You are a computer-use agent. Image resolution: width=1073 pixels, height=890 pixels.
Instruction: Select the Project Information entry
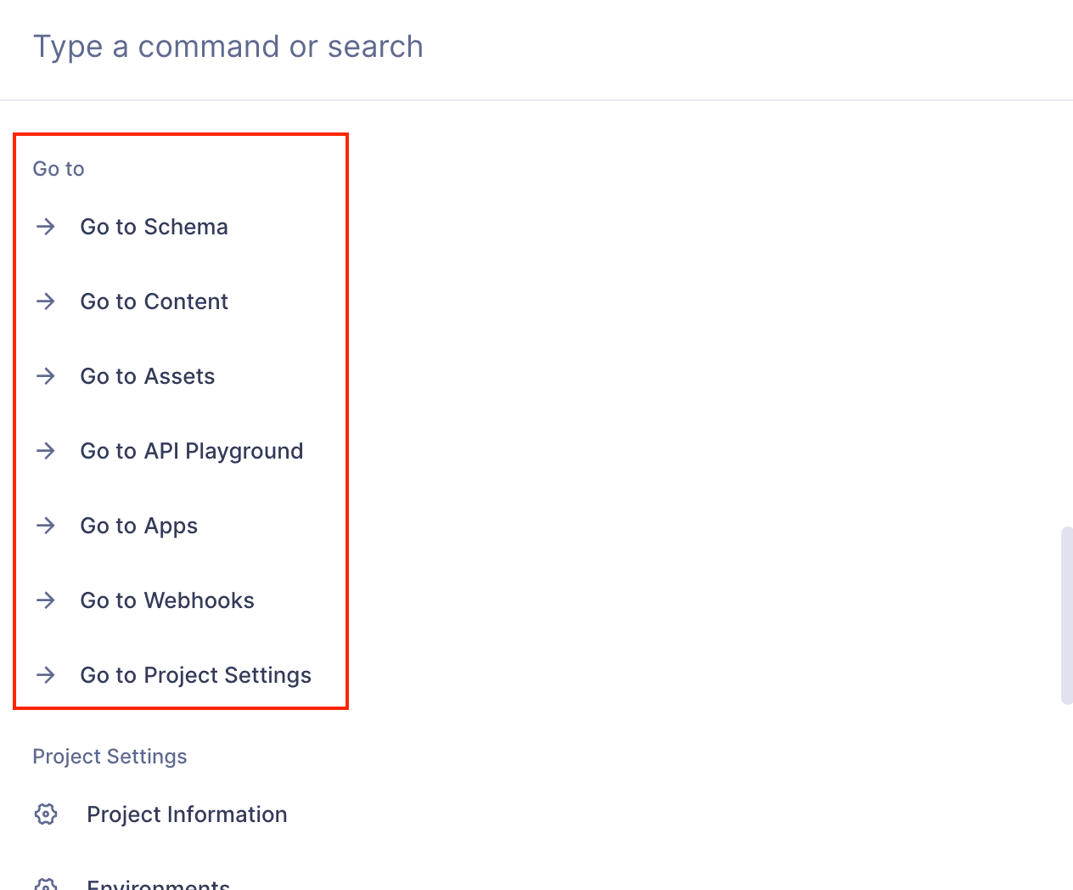point(186,814)
